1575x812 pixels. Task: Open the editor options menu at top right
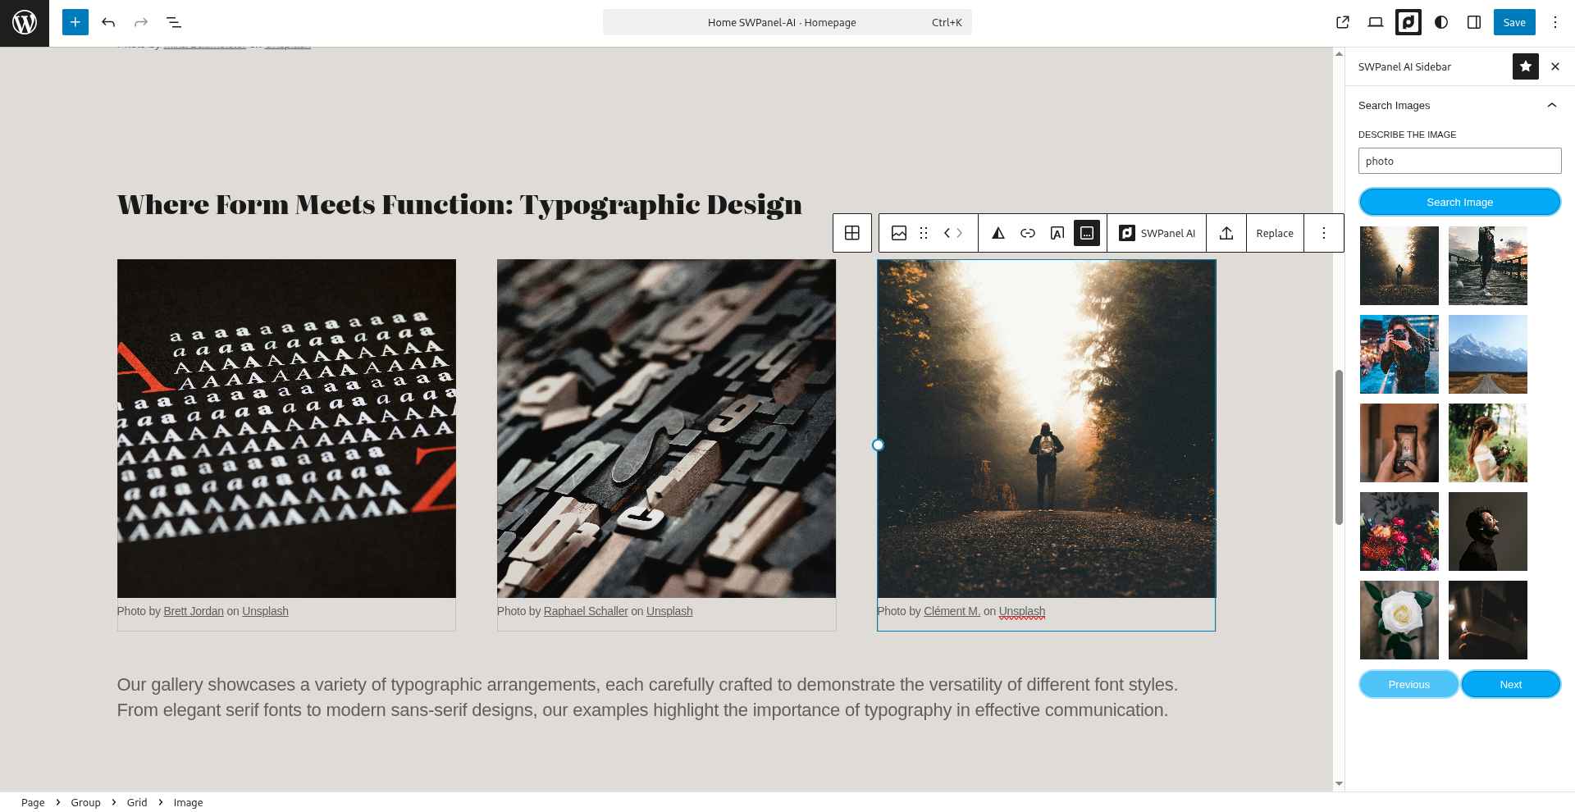pos(1555,22)
